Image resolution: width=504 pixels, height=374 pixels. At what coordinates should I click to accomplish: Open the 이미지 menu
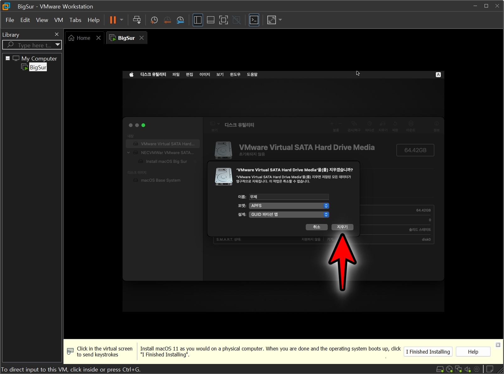(205, 74)
